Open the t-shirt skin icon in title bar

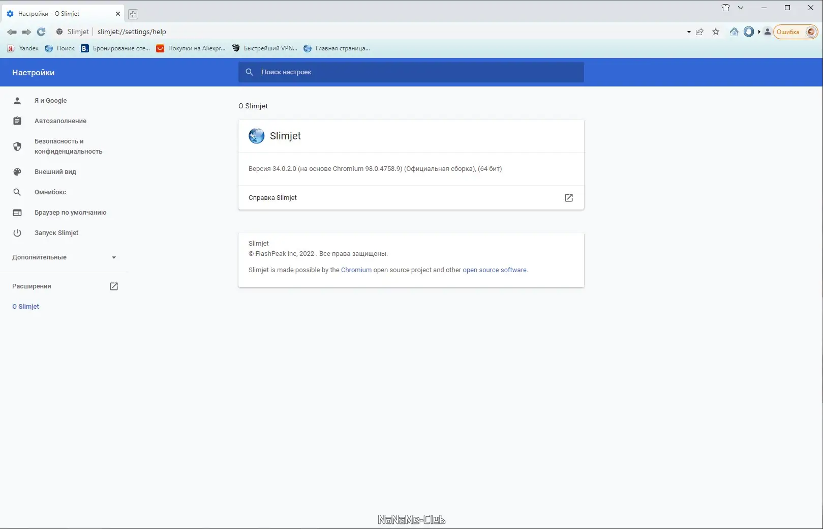(725, 8)
